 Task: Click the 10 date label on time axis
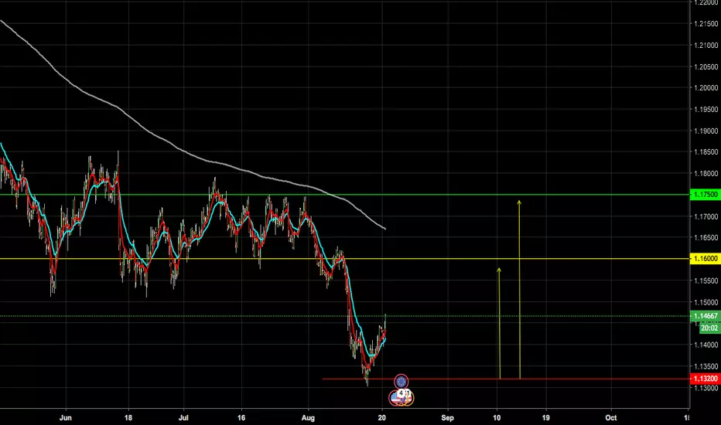pyautogui.click(x=497, y=417)
